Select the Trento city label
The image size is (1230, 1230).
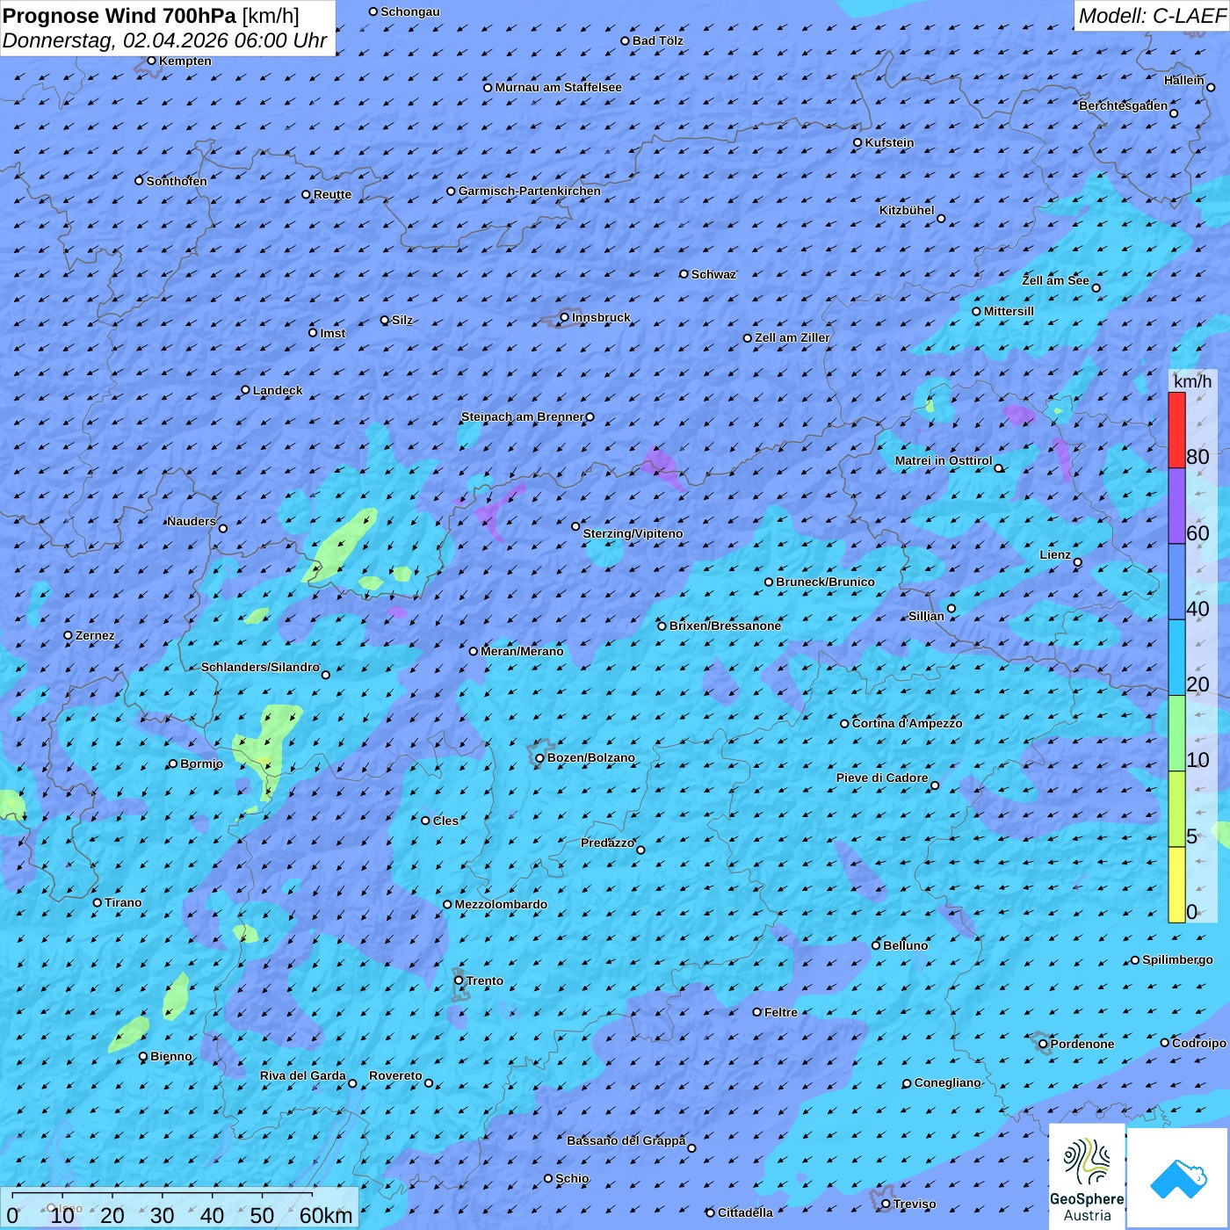coord(485,980)
